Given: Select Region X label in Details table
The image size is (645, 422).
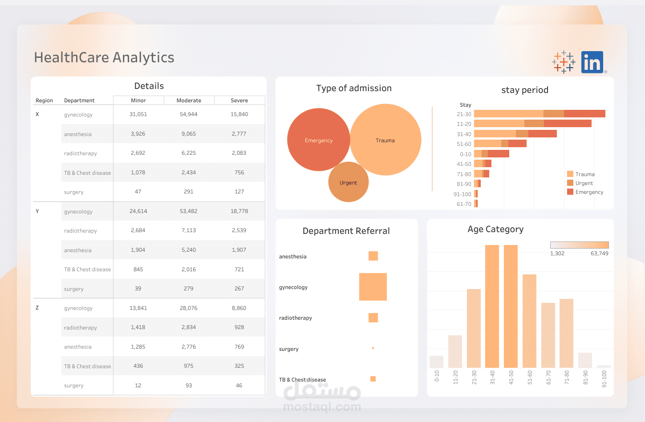Looking at the screenshot, I should coord(37,114).
